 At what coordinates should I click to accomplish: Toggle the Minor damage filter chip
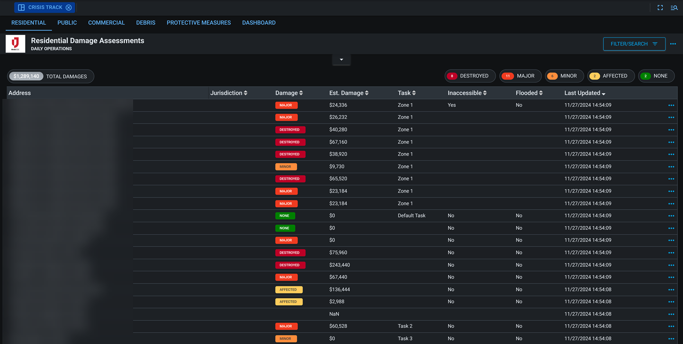[564, 76]
